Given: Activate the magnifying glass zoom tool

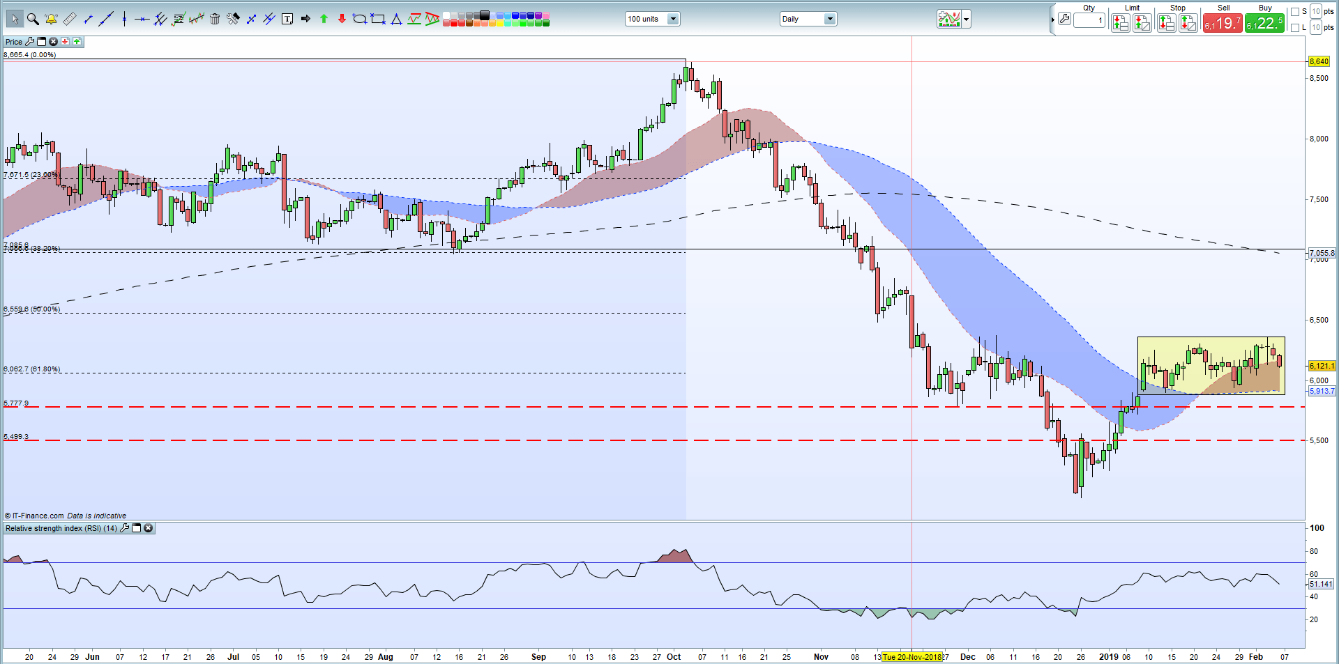Looking at the screenshot, I should point(33,19).
